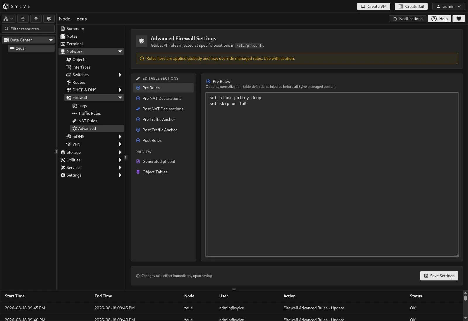Click the left sidebar resize grip handle
This screenshot has width=468, height=321.
[56, 151]
